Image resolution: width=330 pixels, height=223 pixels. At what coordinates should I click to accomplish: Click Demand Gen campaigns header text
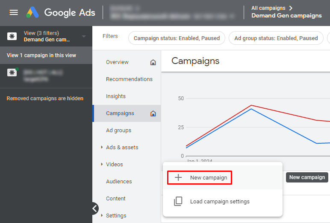click(x=286, y=15)
